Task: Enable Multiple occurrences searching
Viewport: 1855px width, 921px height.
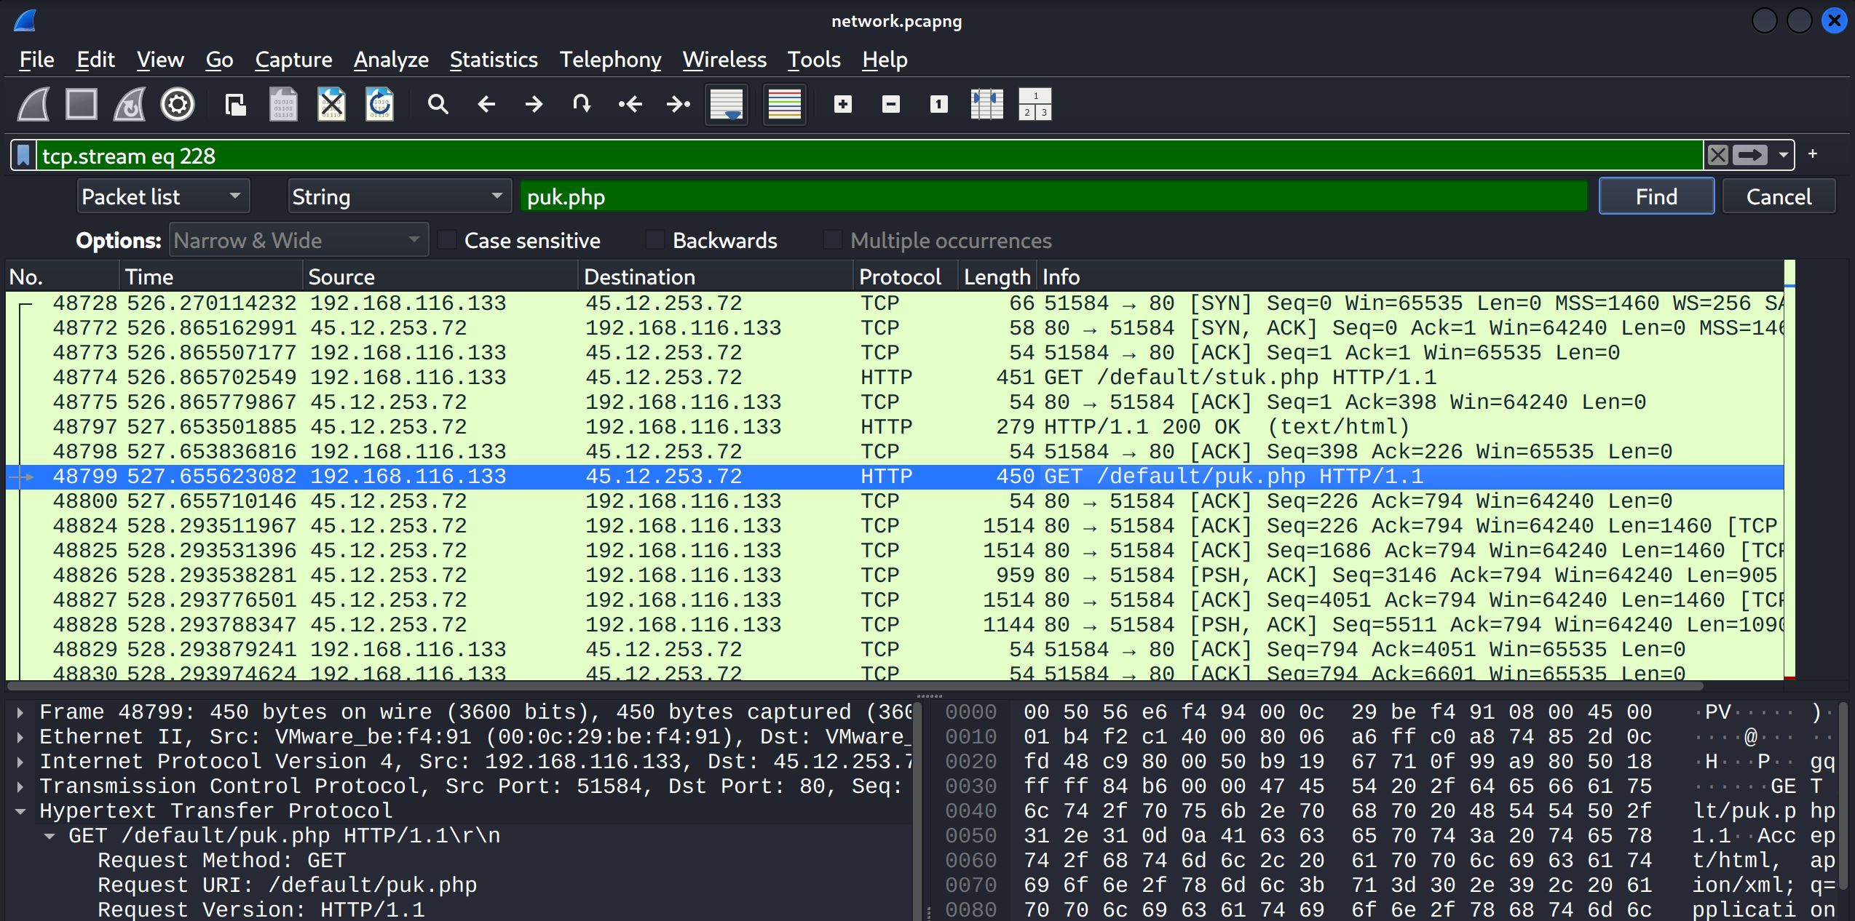Action: pyautogui.click(x=832, y=239)
